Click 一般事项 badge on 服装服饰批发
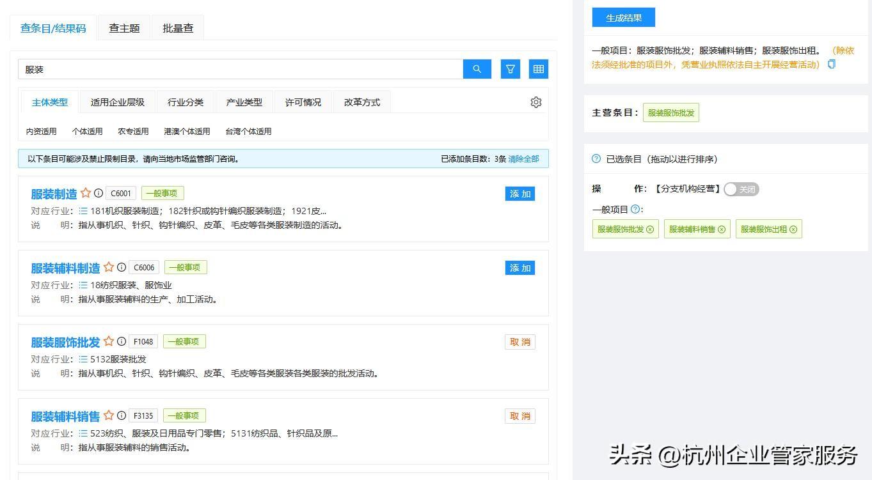 pyautogui.click(x=184, y=341)
